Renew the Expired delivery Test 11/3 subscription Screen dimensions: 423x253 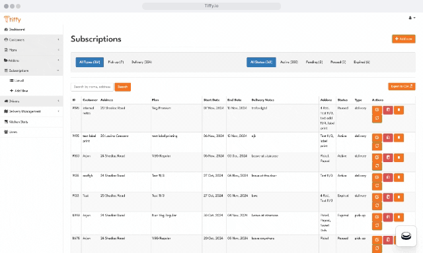[x=377, y=206]
